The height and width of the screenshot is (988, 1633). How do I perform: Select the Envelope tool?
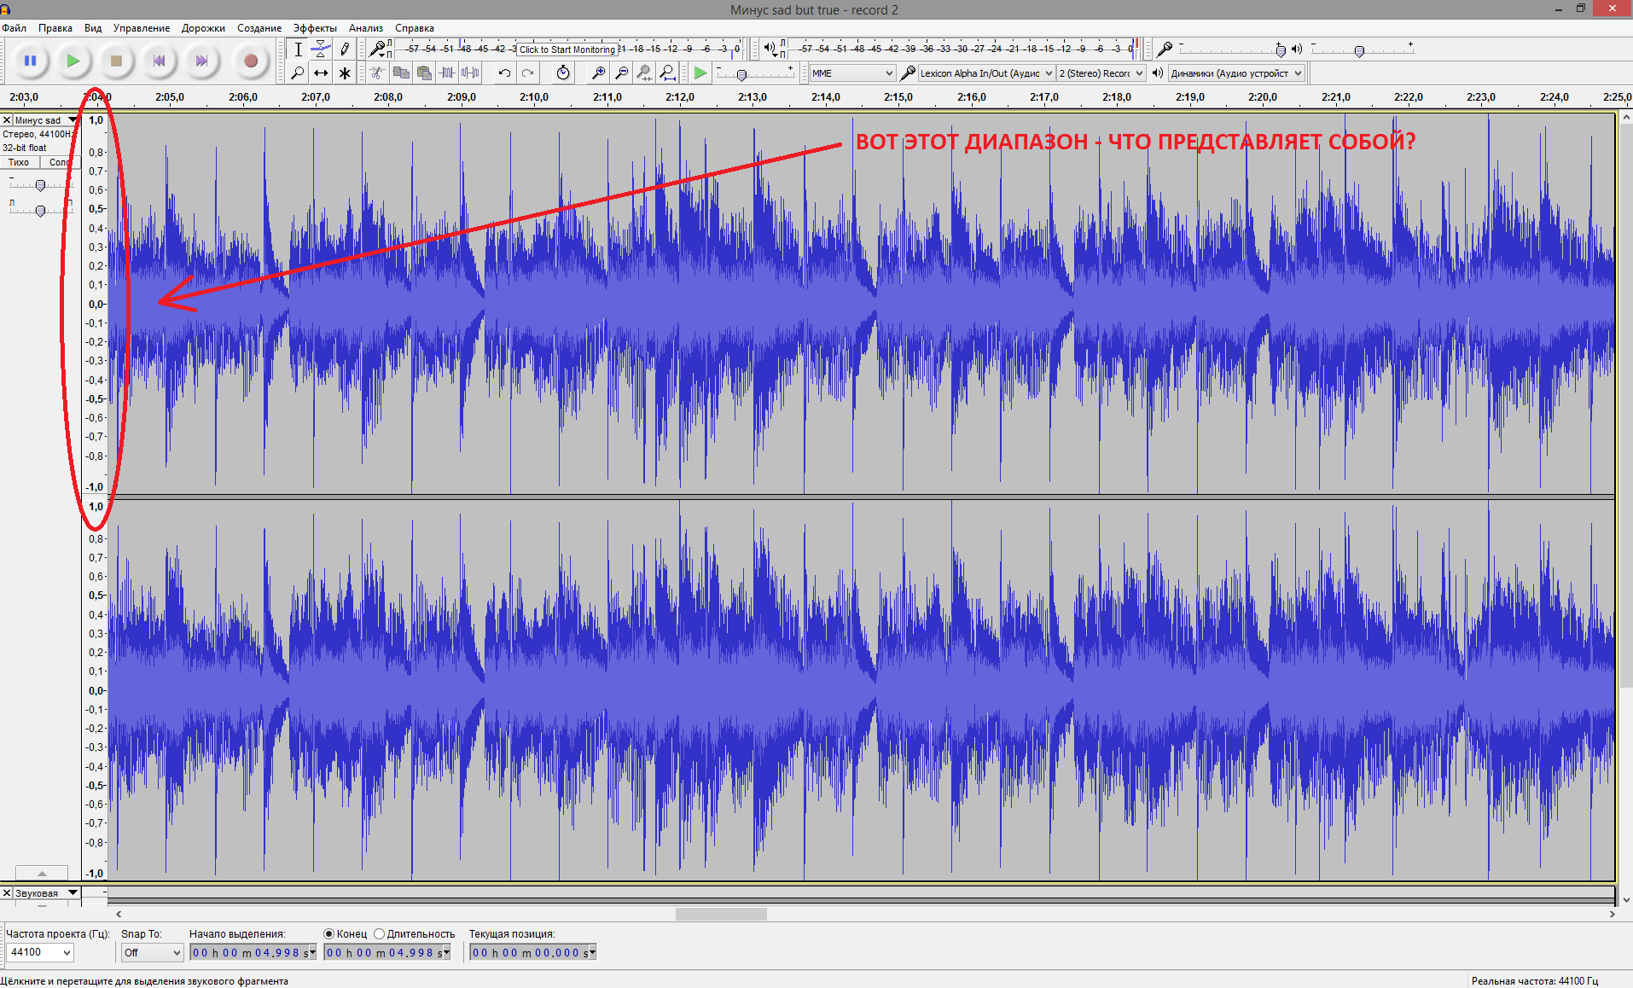321,49
